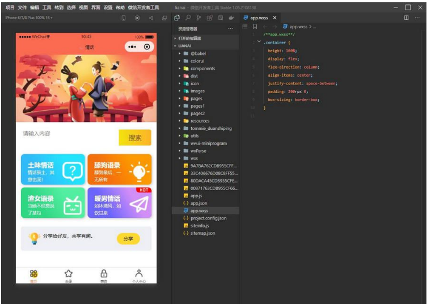Click the capsule close circle icon
Screen dimensions: 431x304
pos(147,47)
